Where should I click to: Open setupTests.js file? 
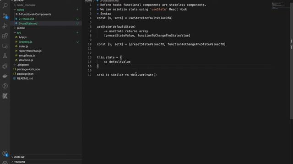click(x=27, y=56)
